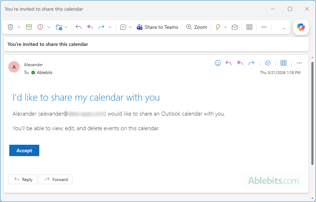React with the smiley face icon
The height and width of the screenshot is (202, 316).
tap(218, 63)
